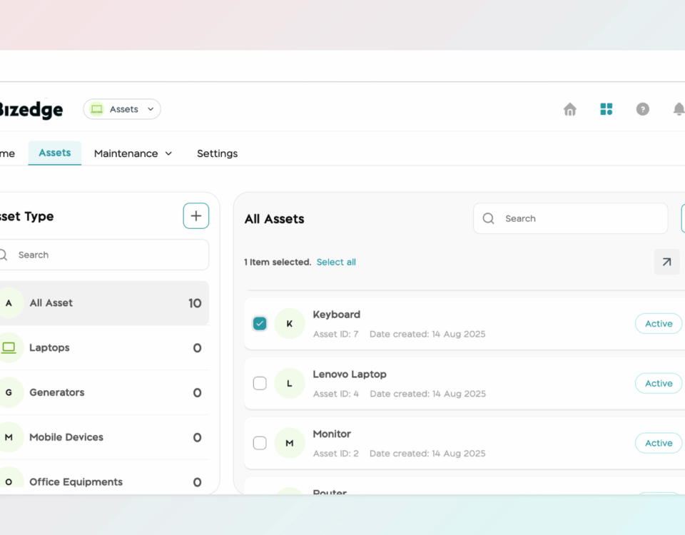Screen dimensions: 685x535
Task: Tick the Monitor asset checkbox
Action: pos(260,443)
